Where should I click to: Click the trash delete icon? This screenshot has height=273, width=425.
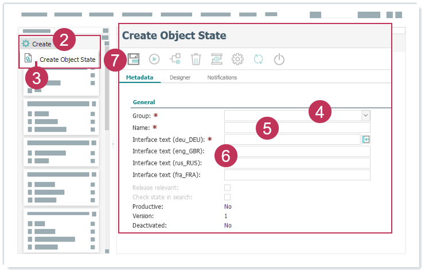[x=196, y=58]
